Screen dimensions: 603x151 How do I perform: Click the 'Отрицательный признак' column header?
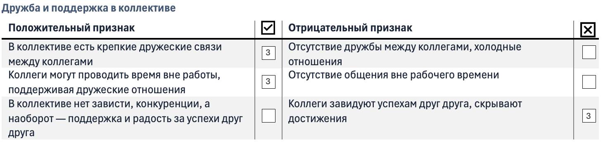(350, 28)
